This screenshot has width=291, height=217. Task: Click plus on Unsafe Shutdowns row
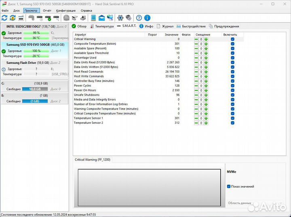(206, 95)
